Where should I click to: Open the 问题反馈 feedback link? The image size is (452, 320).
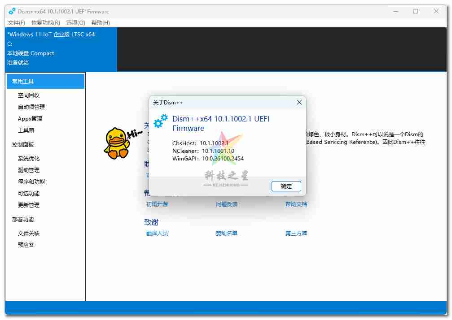click(226, 203)
